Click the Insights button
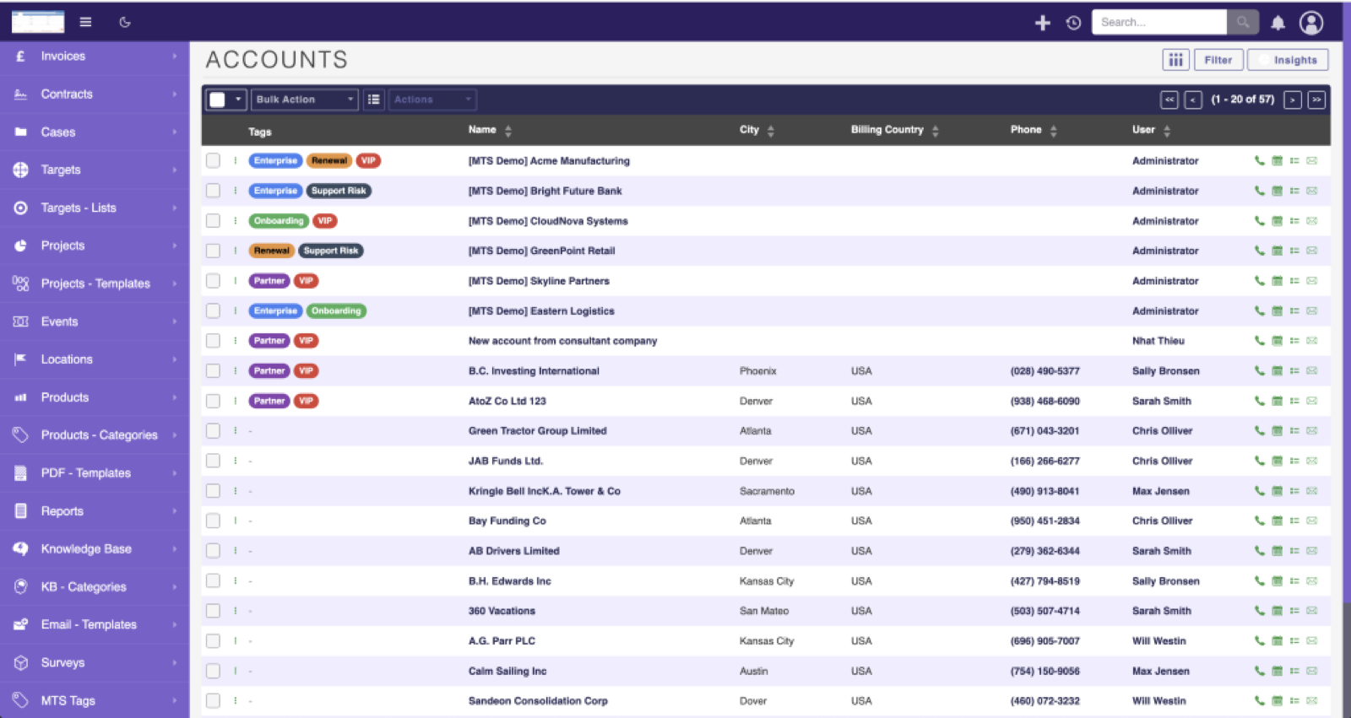Viewport: 1351px width, 718px height. coord(1288,60)
